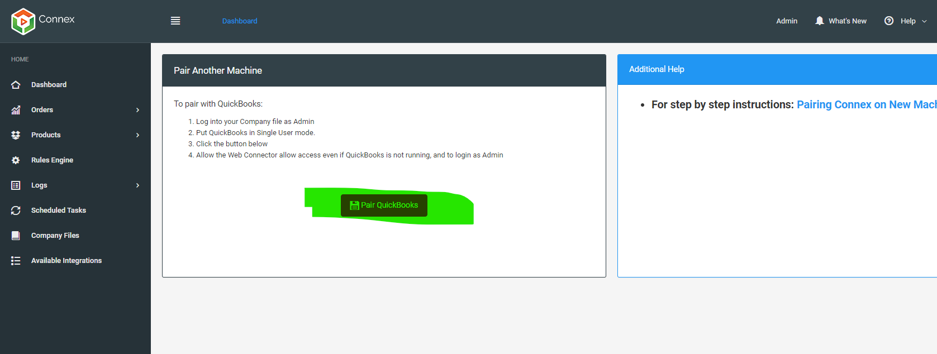Click the What's New text

coord(848,21)
